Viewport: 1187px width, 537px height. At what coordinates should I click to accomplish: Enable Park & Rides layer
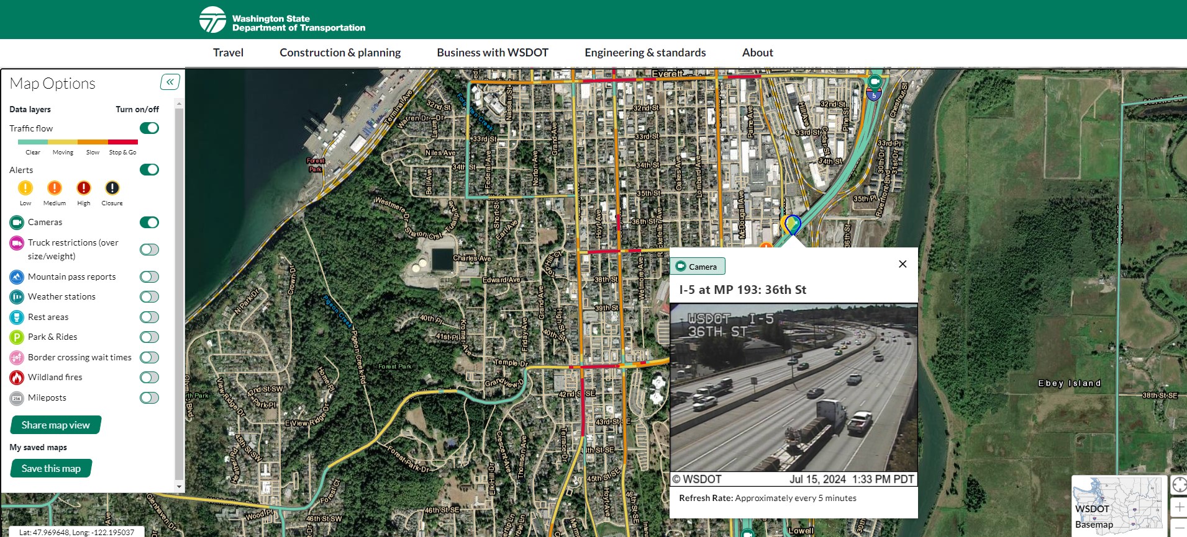click(149, 337)
